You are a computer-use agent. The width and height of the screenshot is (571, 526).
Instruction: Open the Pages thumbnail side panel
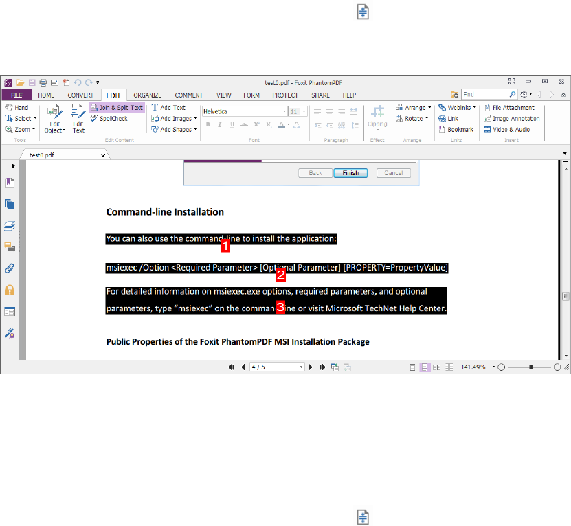coord(10,204)
